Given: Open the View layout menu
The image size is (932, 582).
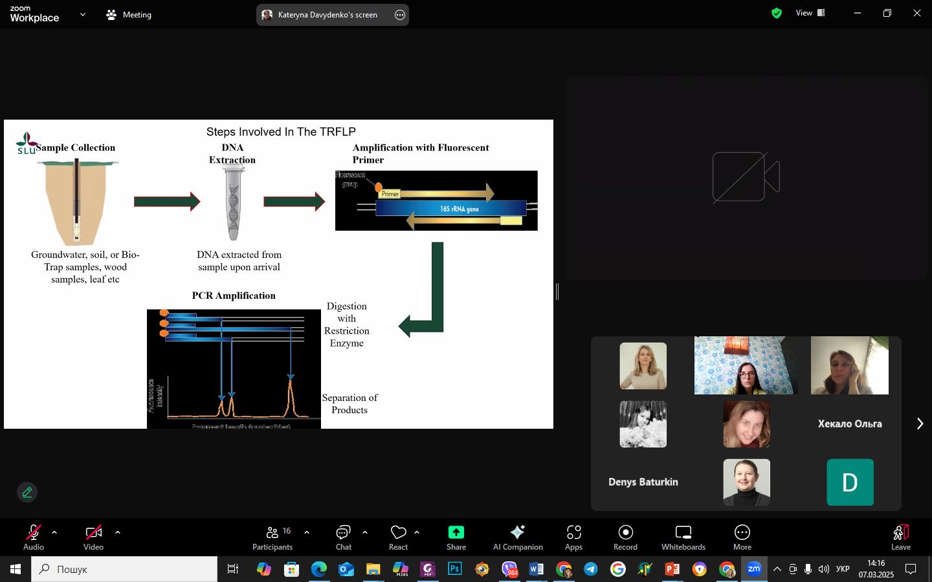Looking at the screenshot, I should click(x=810, y=13).
